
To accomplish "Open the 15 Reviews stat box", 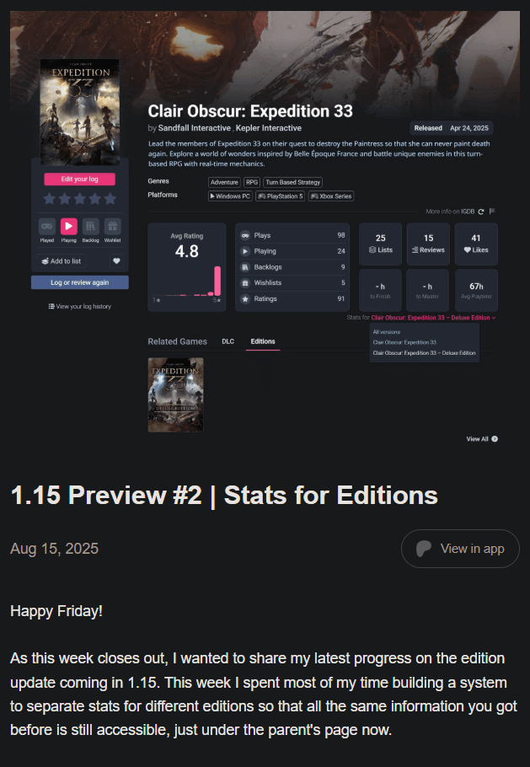I will coord(428,244).
